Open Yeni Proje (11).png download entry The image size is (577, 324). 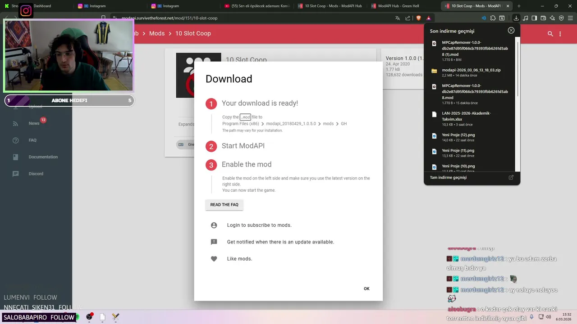[x=471, y=153]
